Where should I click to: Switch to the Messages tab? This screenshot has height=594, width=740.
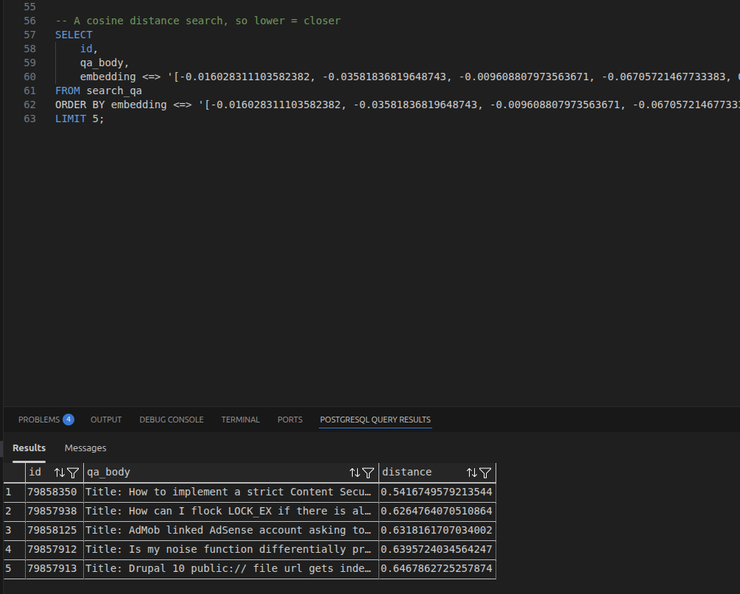point(85,448)
